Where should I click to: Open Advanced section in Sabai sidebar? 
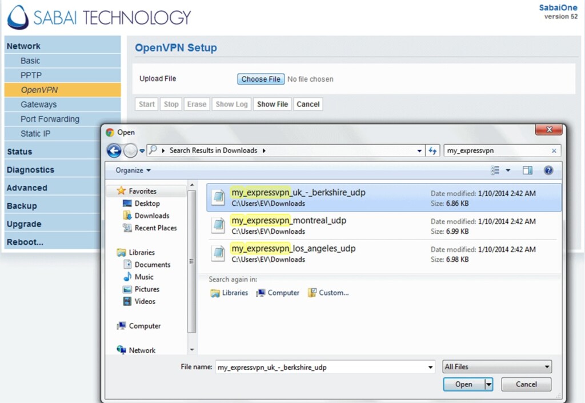(52, 187)
